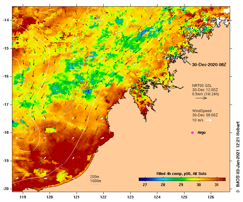Image resolution: width=243 pixels, height=202 pixels.
Task: Click the '-18' latitude axis label
Action: tap(6, 133)
